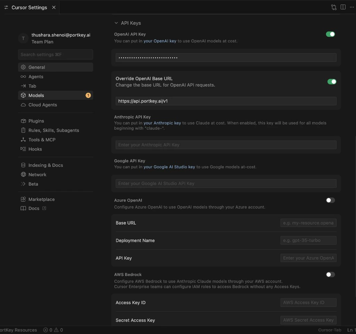Click the AWS Access Key ID input
The image size is (356, 334).
click(x=308, y=302)
